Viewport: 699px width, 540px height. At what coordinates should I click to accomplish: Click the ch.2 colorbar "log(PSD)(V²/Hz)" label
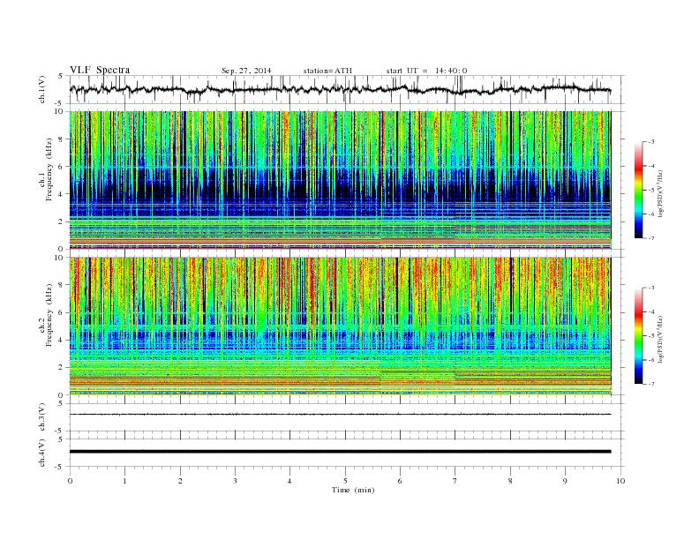click(x=660, y=339)
